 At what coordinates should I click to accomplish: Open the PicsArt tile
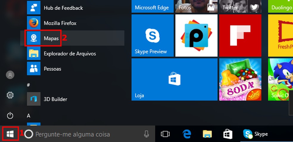tap(196, 35)
